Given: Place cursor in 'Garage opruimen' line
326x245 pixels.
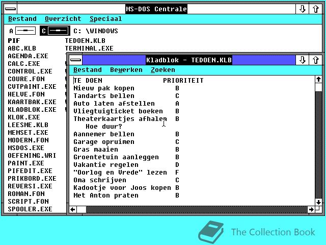Looking at the screenshot, I should pyautogui.click(x=104, y=142).
